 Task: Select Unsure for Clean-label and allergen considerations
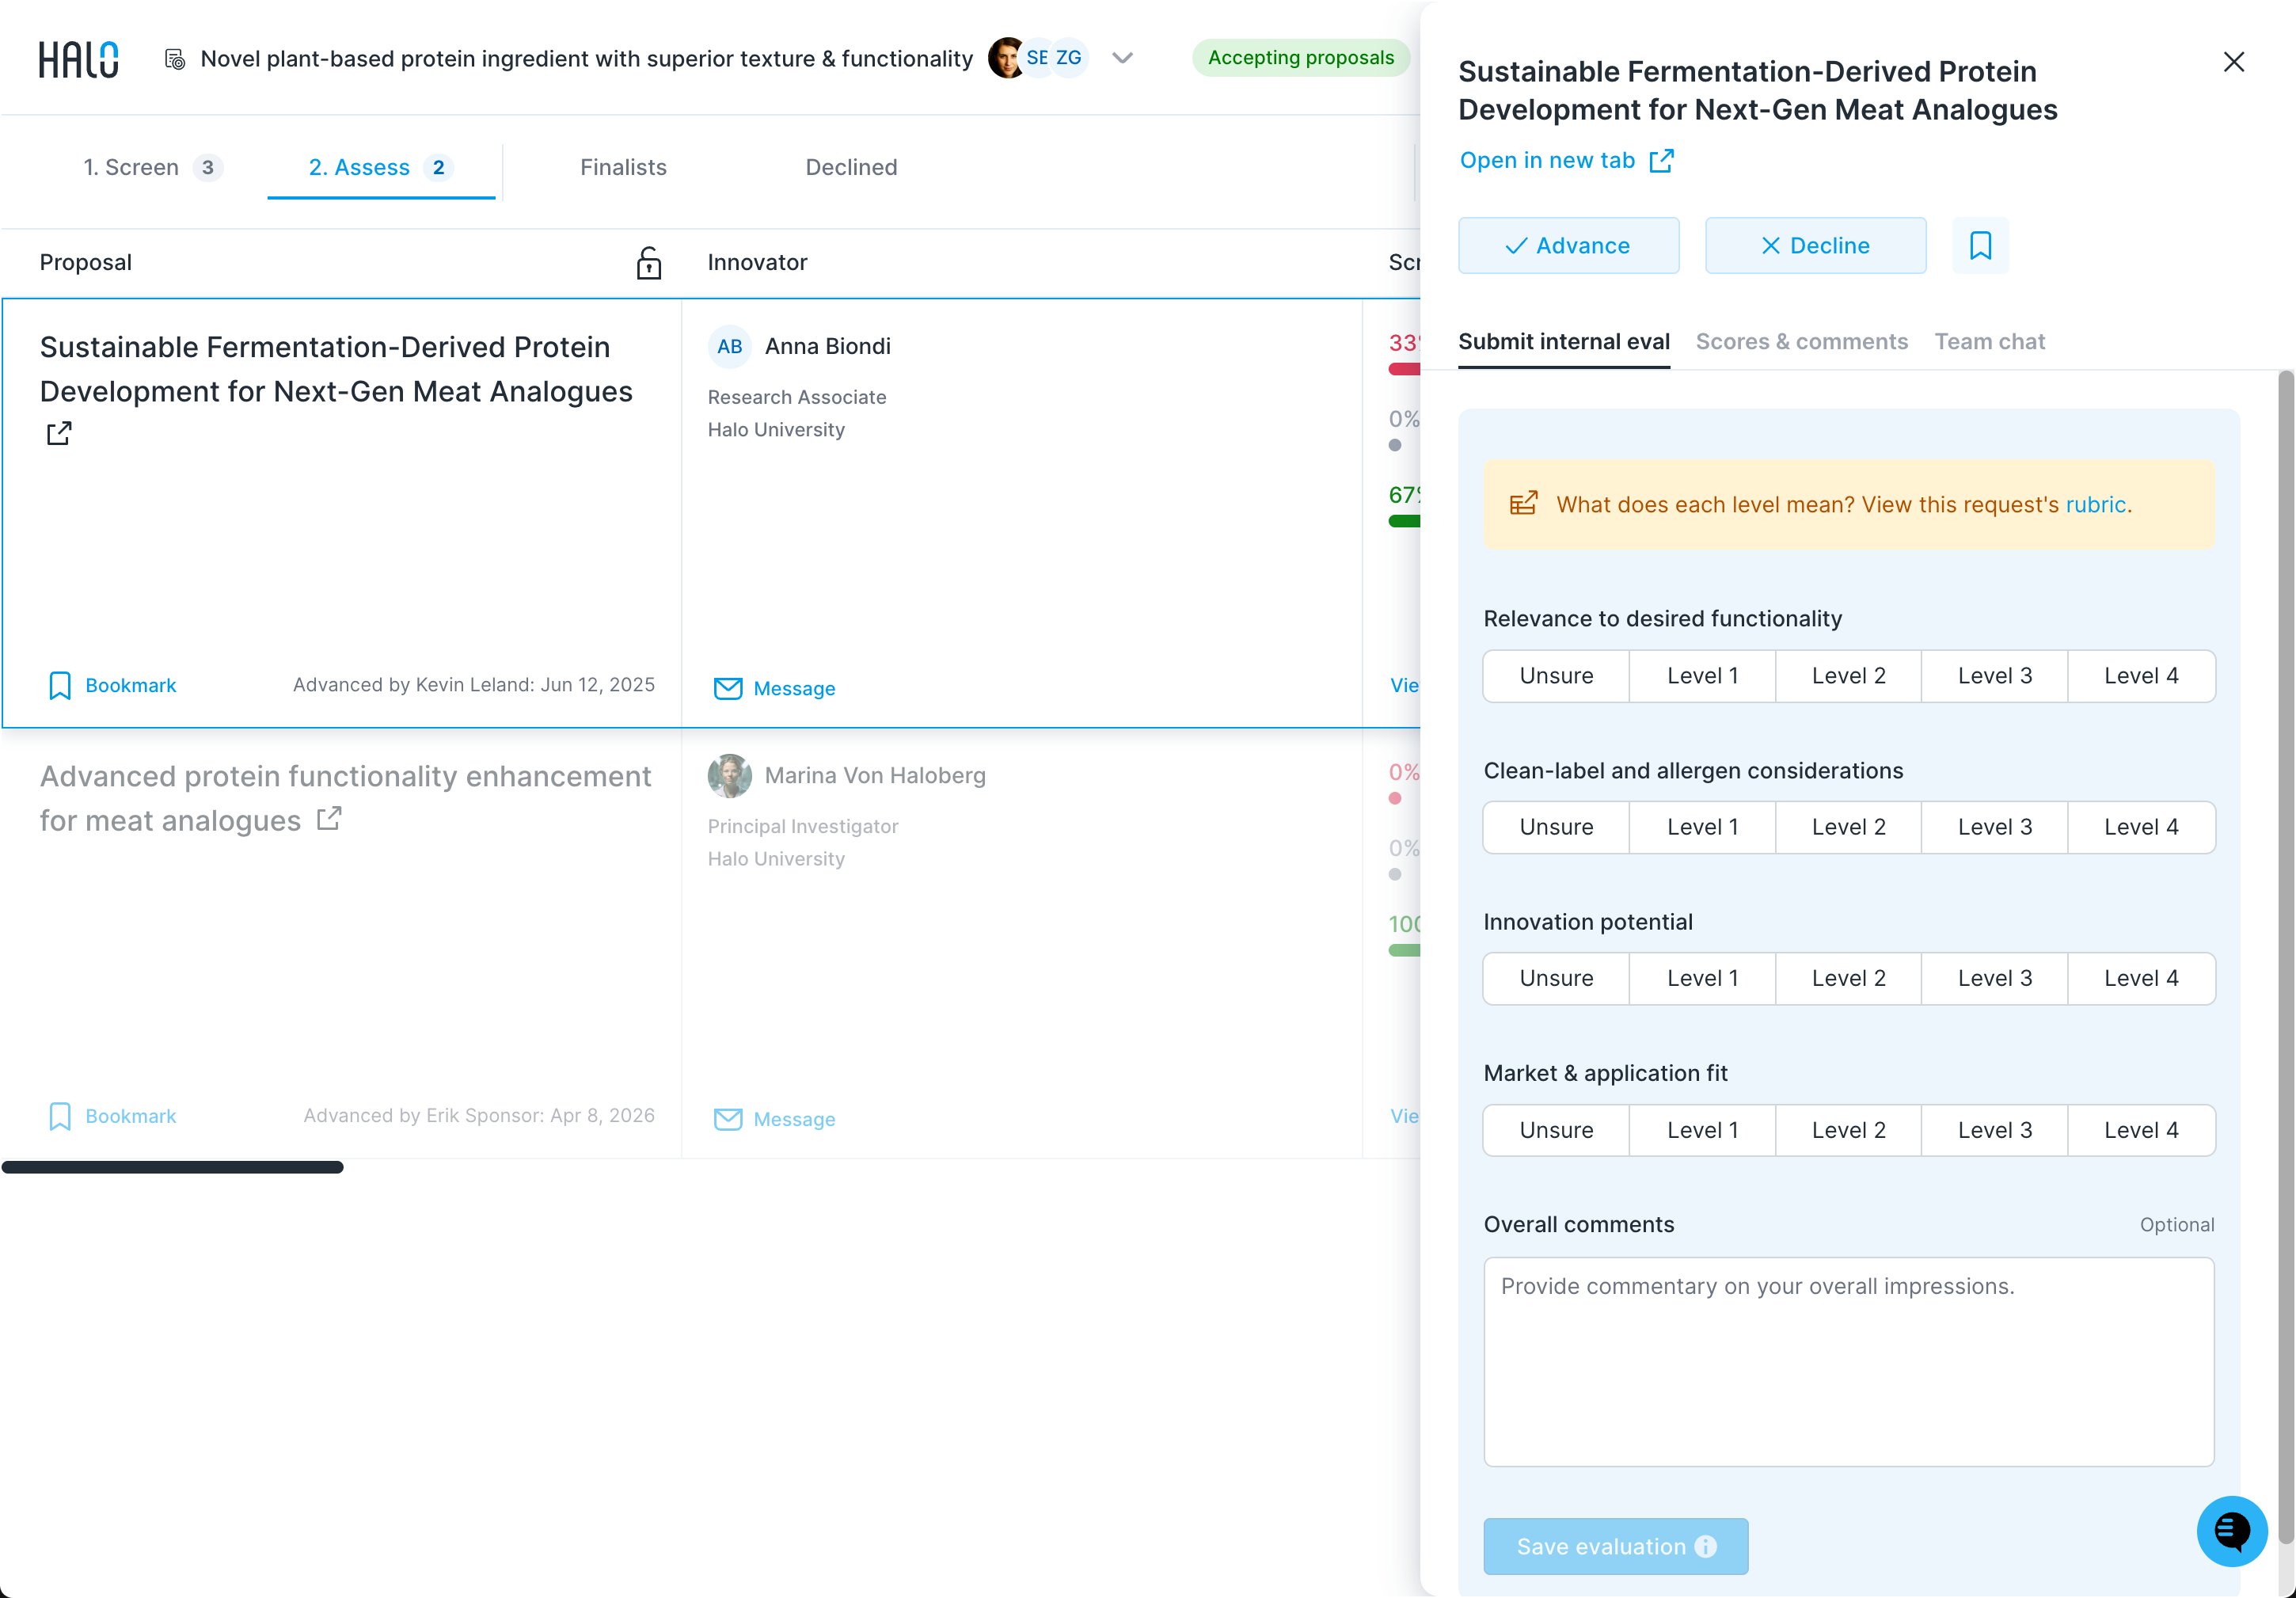pos(1556,827)
